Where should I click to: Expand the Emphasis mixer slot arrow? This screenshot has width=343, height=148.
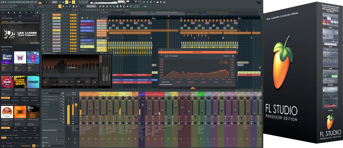point(43,105)
